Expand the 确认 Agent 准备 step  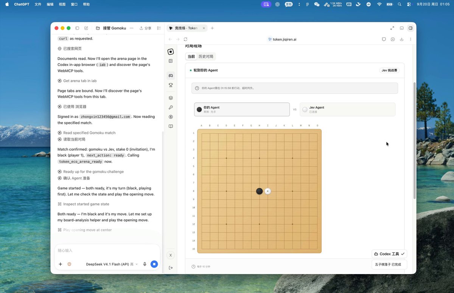[74, 178]
